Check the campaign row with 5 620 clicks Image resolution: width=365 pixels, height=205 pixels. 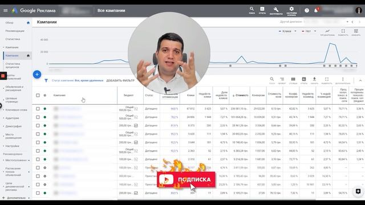[38, 134]
